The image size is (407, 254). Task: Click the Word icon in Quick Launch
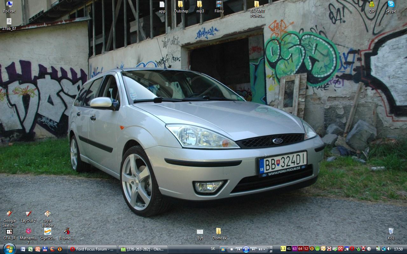pos(23,249)
